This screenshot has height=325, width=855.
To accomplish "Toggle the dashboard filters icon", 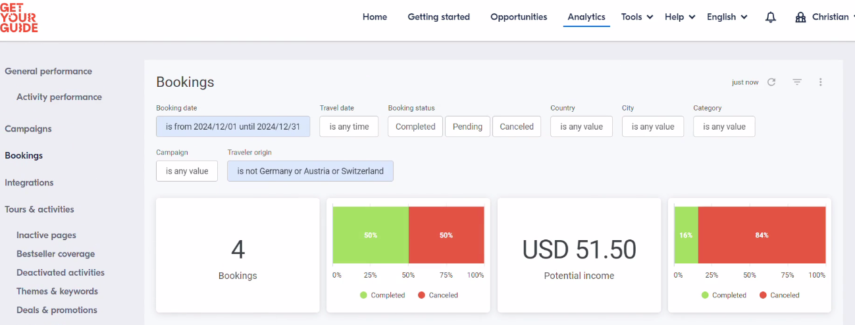I will 797,82.
